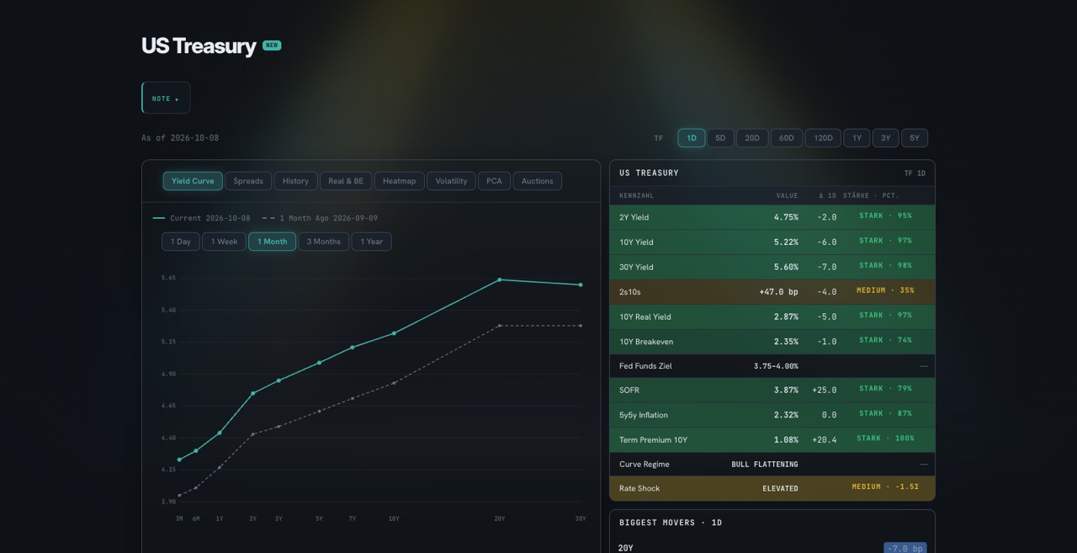Click the STARK · 100% badge
Viewport: 1077px width, 553px height.
[885, 439]
